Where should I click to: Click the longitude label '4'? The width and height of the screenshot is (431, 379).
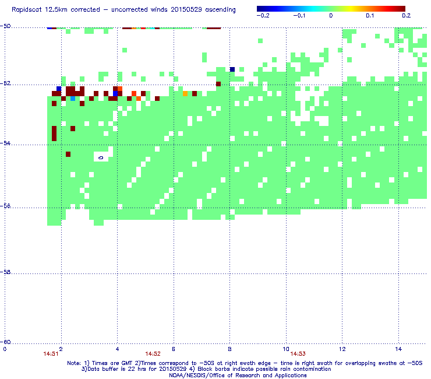tap(118, 349)
